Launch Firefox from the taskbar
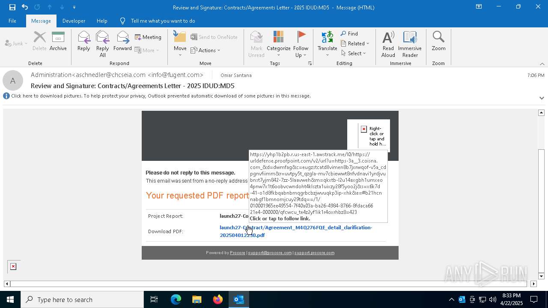548x308 pixels. pos(217,299)
